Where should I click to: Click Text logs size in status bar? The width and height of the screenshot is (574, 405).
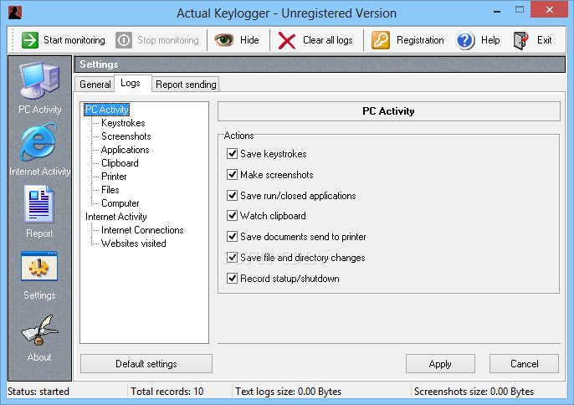288,392
